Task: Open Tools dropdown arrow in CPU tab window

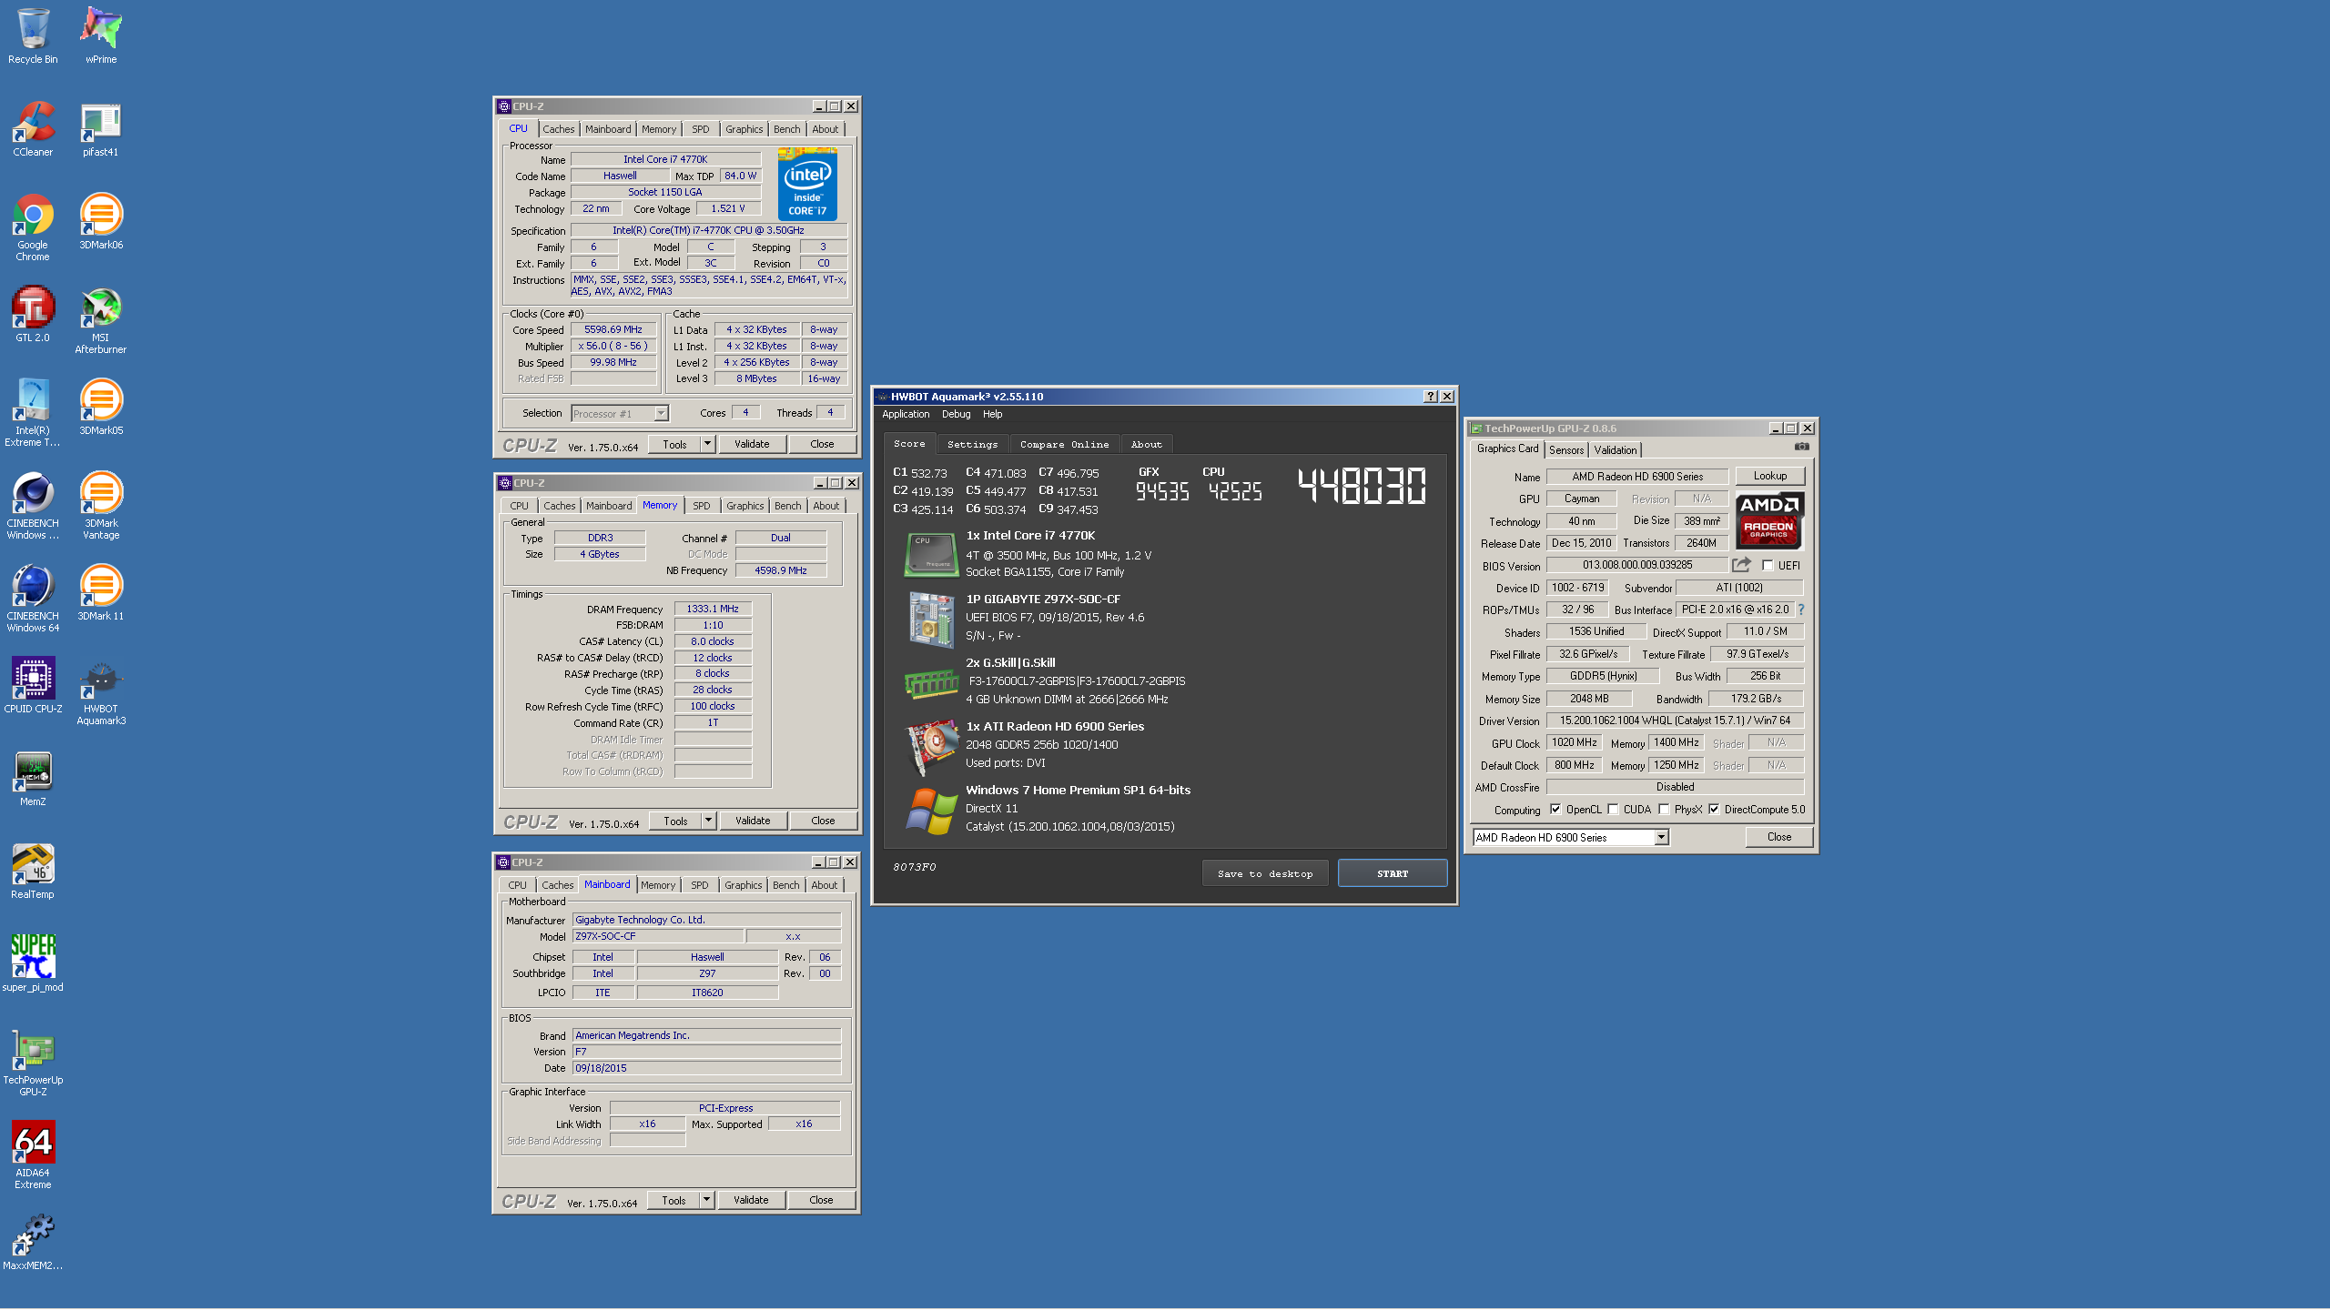Action: tap(707, 444)
